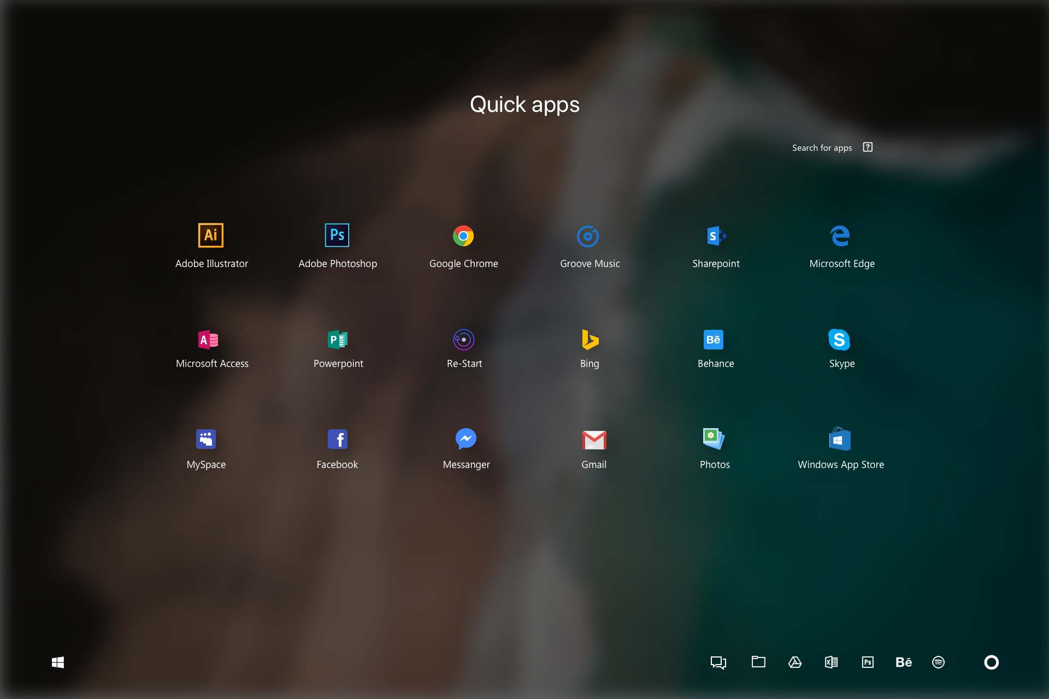
Task: Open the Gmail app
Action: (x=594, y=440)
